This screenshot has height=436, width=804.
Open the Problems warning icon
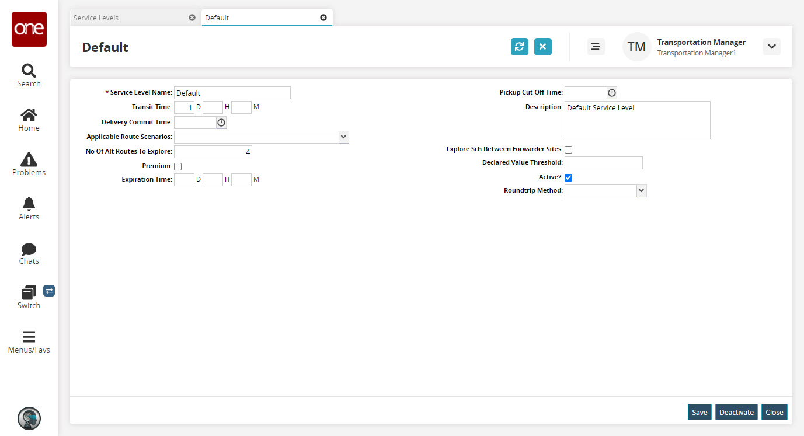coord(29,159)
